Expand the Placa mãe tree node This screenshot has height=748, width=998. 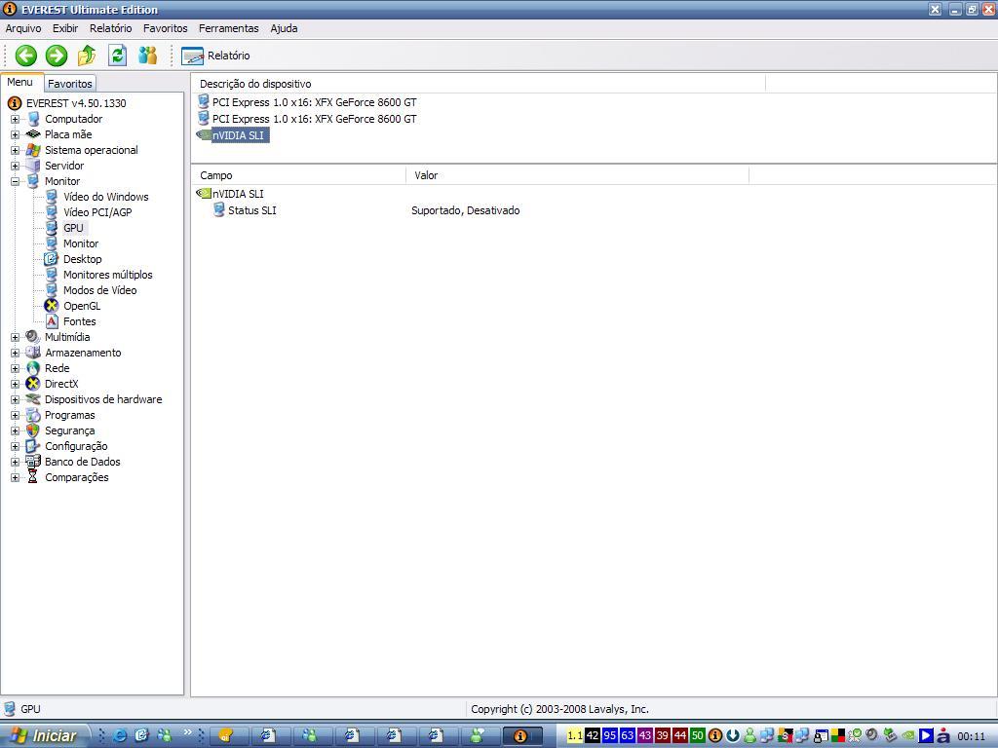coord(15,134)
